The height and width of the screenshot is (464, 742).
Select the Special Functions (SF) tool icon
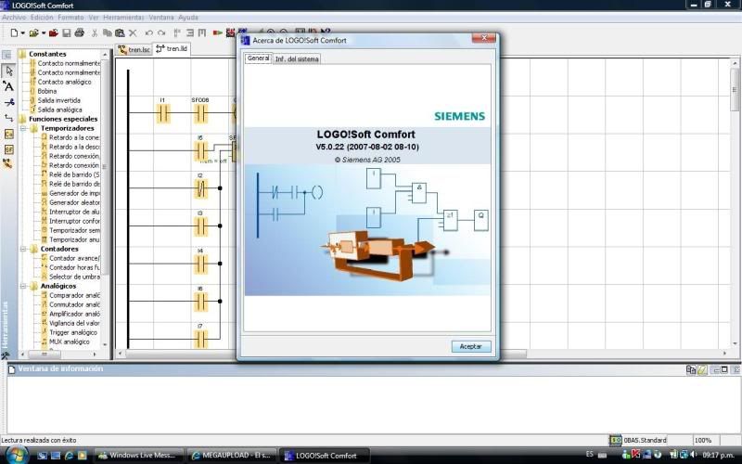8,149
